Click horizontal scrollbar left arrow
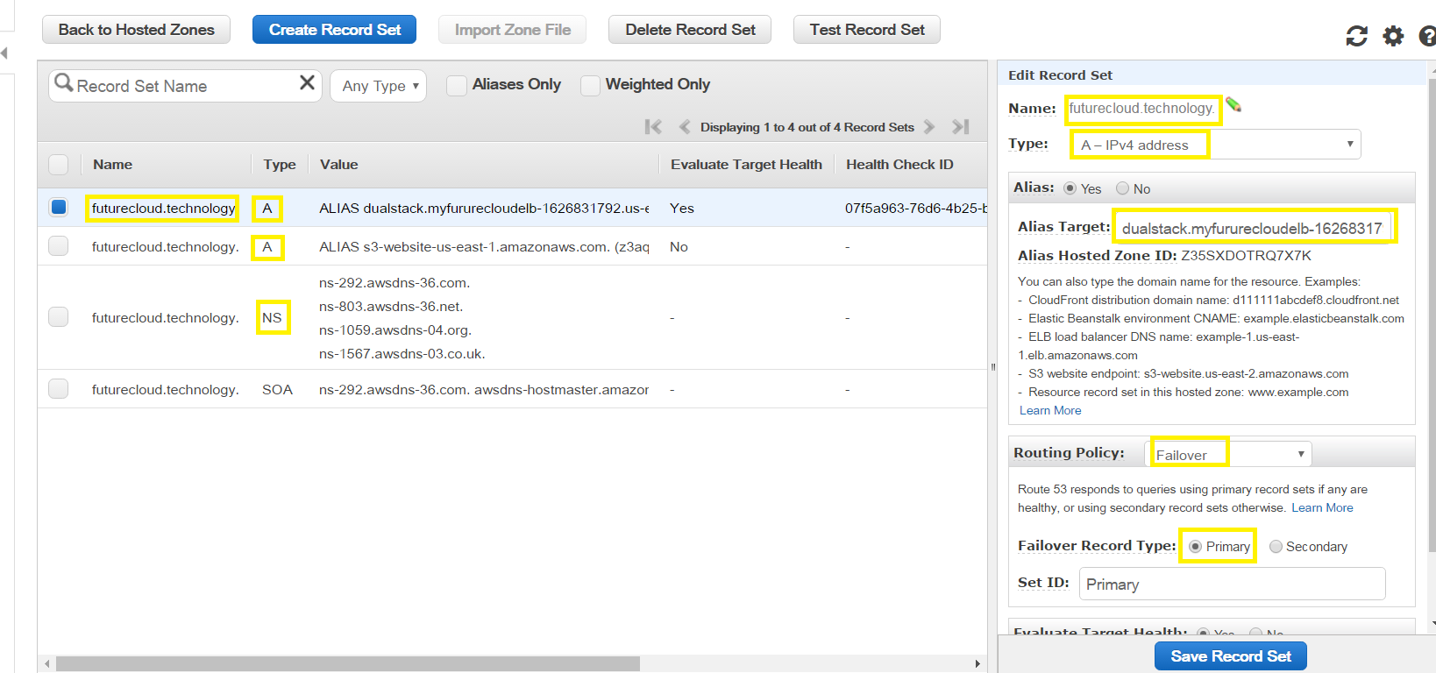 (x=46, y=664)
